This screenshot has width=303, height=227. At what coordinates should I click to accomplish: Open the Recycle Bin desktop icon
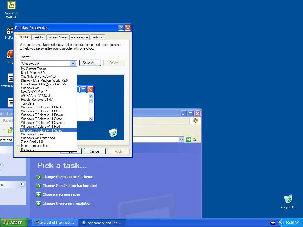coord(288,202)
